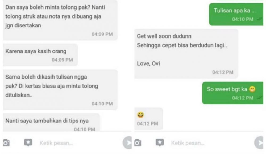This screenshot has width=266, height=156.
Task: Tap read checkmark on 'Tulisan apa ka' message
Action: click(x=259, y=19)
